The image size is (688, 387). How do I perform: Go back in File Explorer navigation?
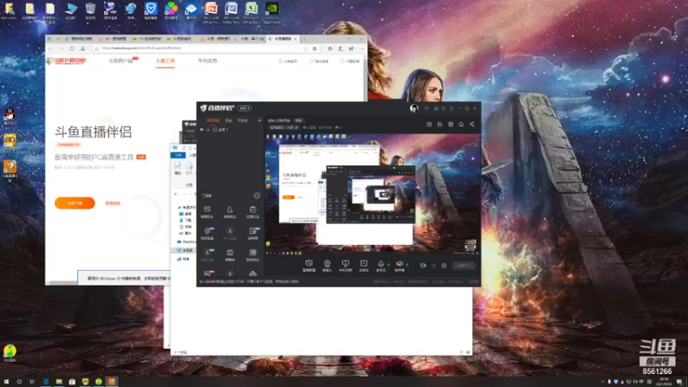click(x=176, y=193)
